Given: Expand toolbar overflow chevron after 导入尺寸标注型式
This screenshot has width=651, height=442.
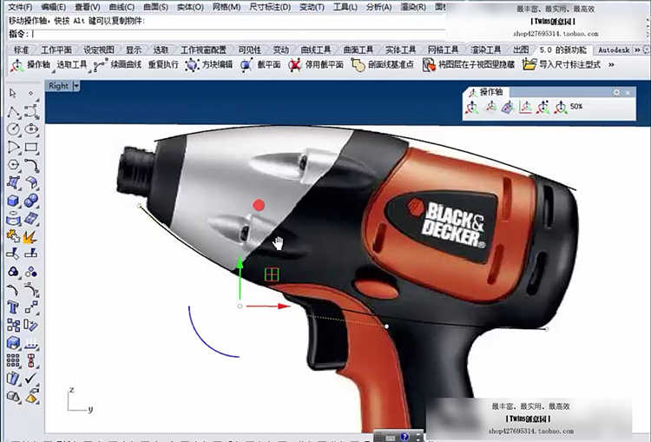Looking at the screenshot, I should pos(611,65).
